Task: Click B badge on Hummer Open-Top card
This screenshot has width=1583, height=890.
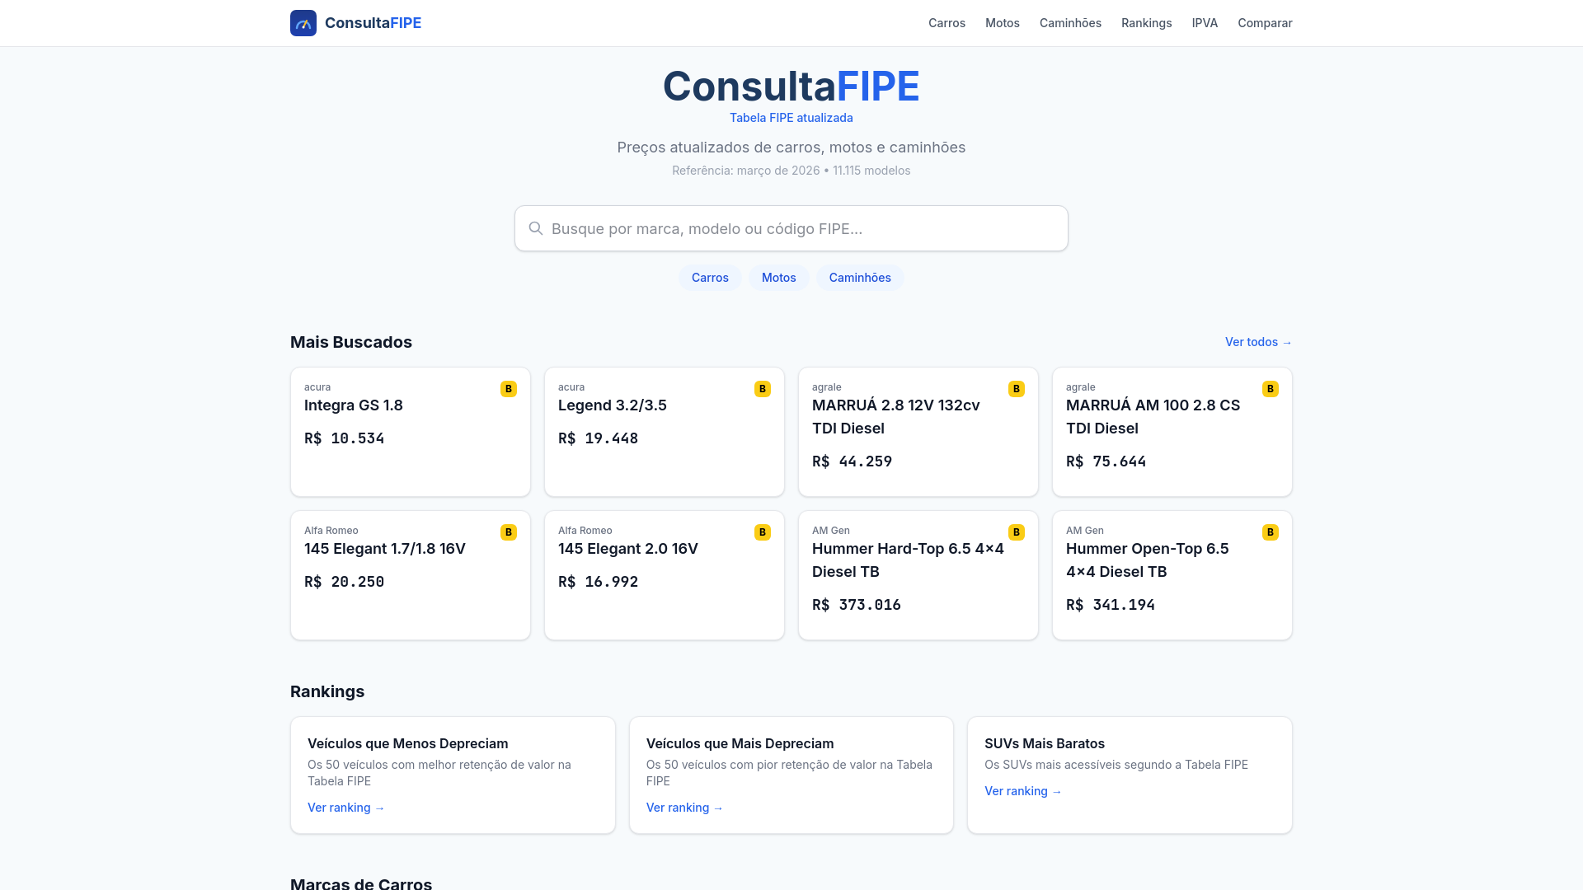Action: (x=1271, y=532)
